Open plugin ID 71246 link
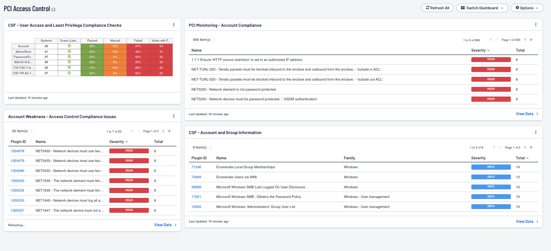Viewport: 551px width, 251px height. tap(196, 167)
